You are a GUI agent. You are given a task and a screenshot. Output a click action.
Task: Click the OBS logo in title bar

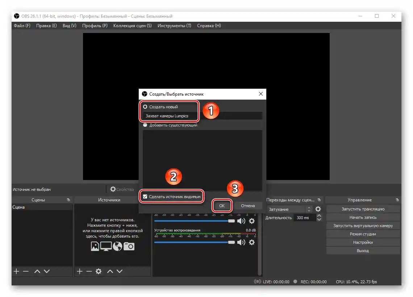pos(17,16)
